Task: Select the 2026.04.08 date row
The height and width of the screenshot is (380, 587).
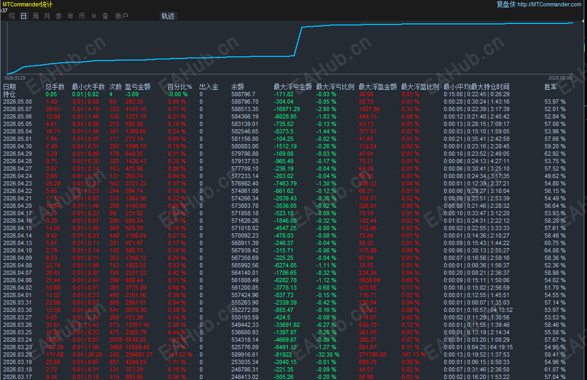Action: click(18, 265)
